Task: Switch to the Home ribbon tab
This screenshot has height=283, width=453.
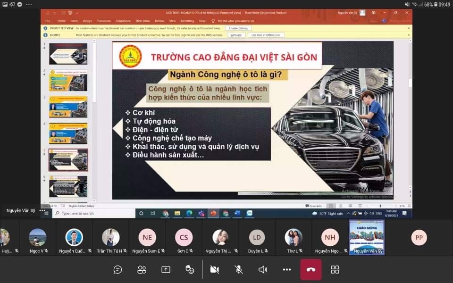Action: (61, 21)
